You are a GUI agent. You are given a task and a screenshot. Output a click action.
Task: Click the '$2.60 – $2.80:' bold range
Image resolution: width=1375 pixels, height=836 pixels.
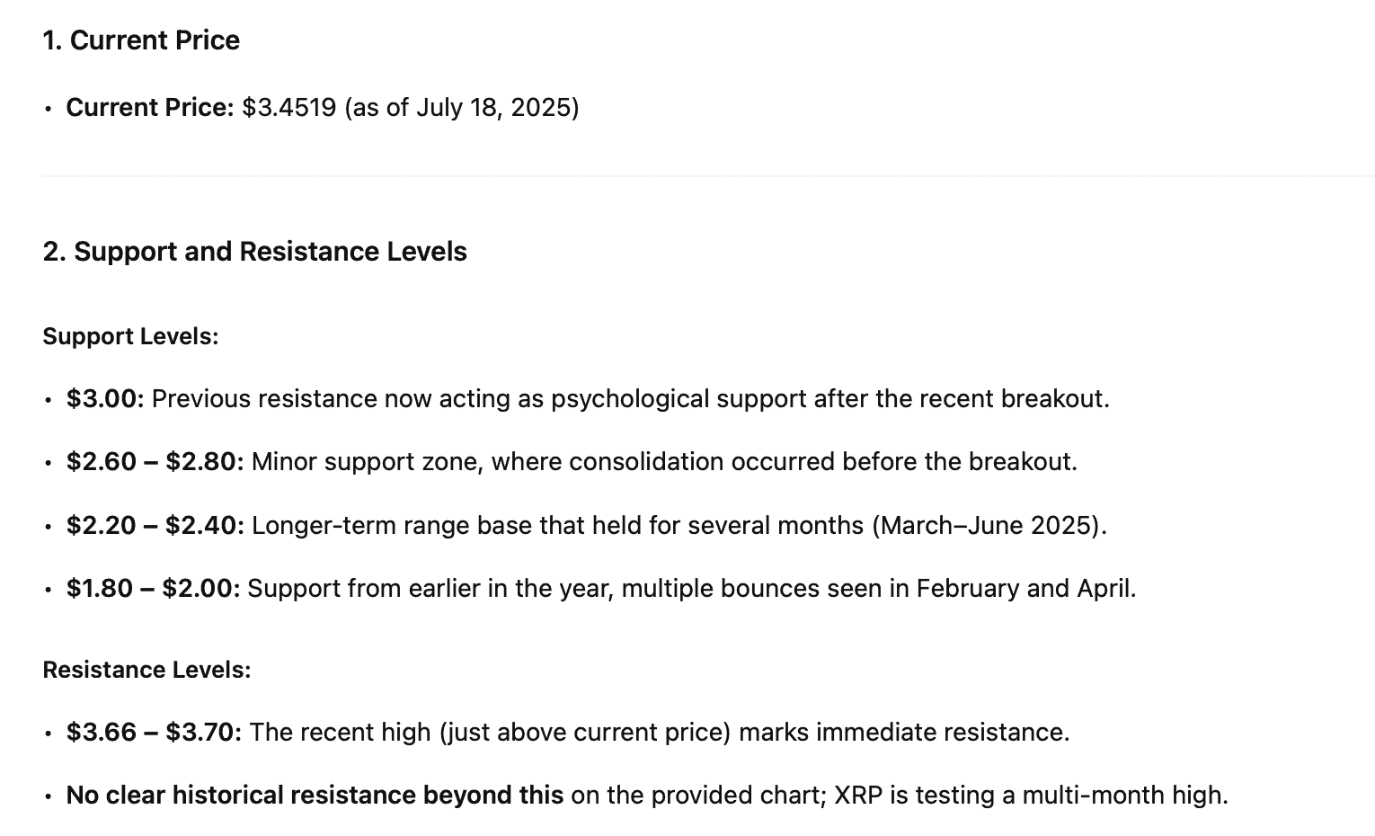[155, 462]
